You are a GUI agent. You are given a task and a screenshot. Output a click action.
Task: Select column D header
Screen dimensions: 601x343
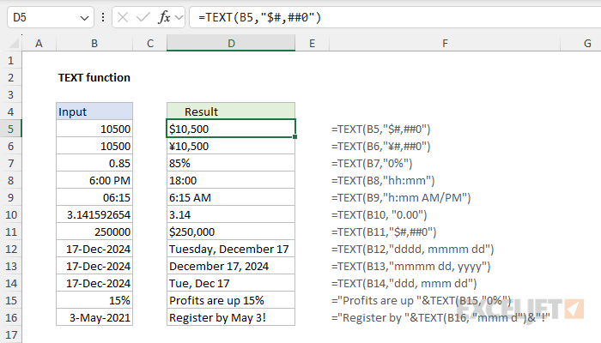tap(231, 43)
